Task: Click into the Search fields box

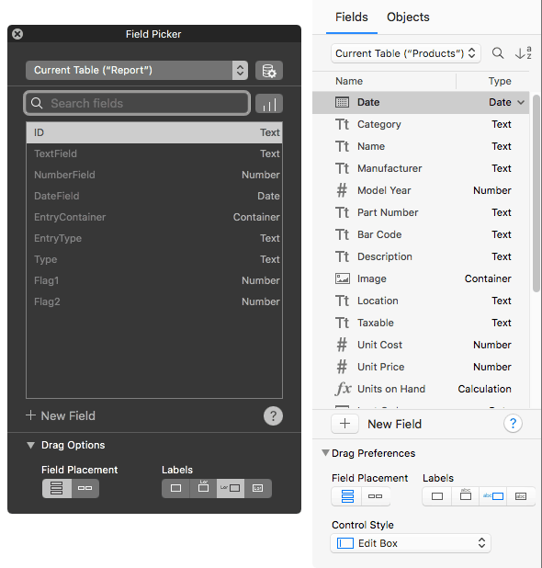Action: point(137,104)
